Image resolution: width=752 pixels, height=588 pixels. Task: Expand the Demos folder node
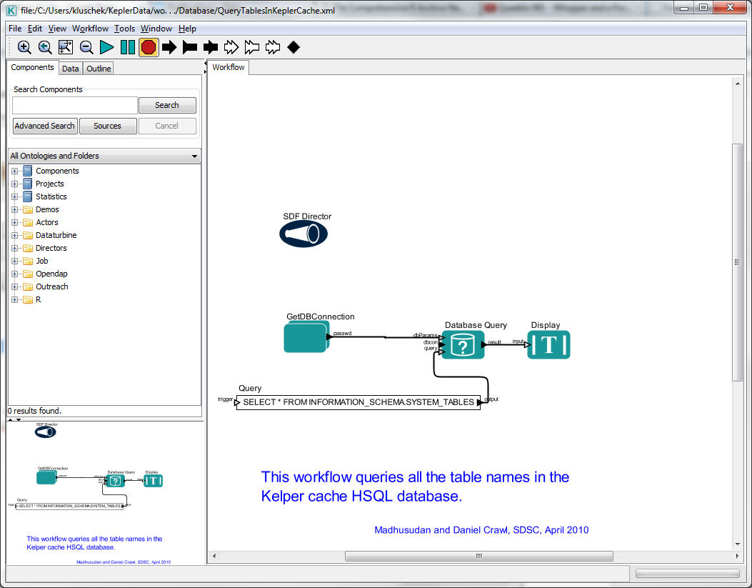pyautogui.click(x=14, y=210)
